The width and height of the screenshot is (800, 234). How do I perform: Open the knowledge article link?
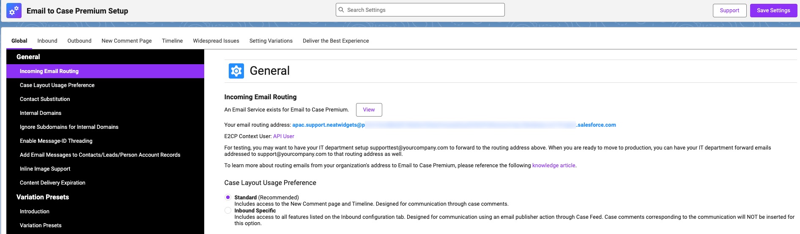[x=553, y=166]
